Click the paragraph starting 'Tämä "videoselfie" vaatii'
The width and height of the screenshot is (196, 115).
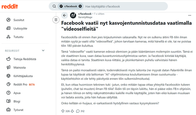[127, 58]
